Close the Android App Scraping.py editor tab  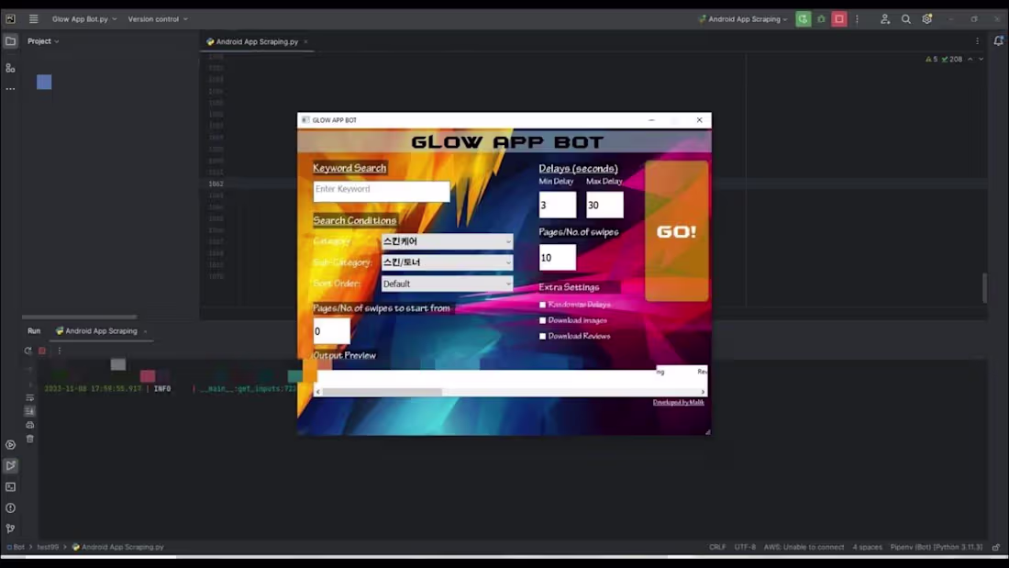(305, 42)
